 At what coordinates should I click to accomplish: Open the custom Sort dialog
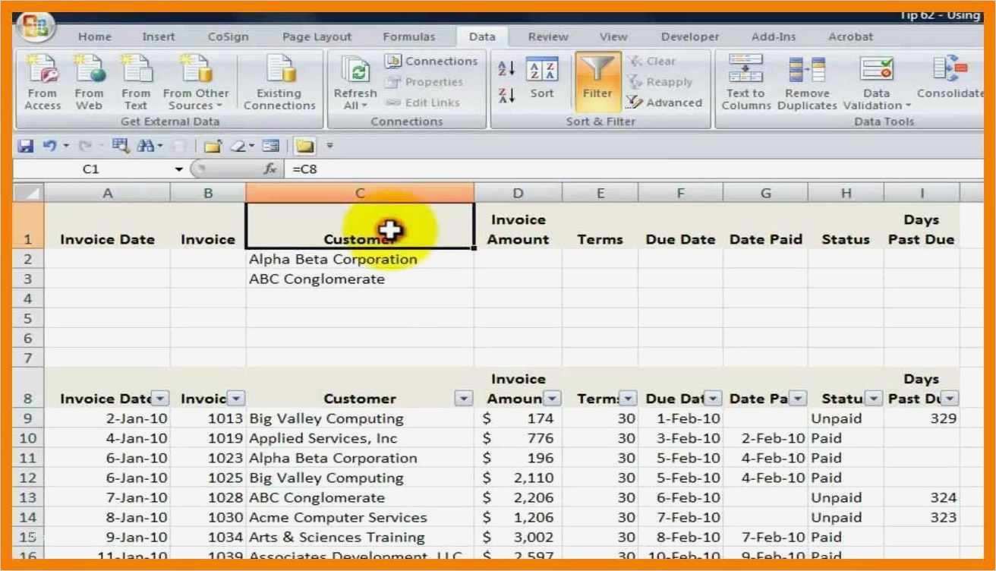(542, 77)
